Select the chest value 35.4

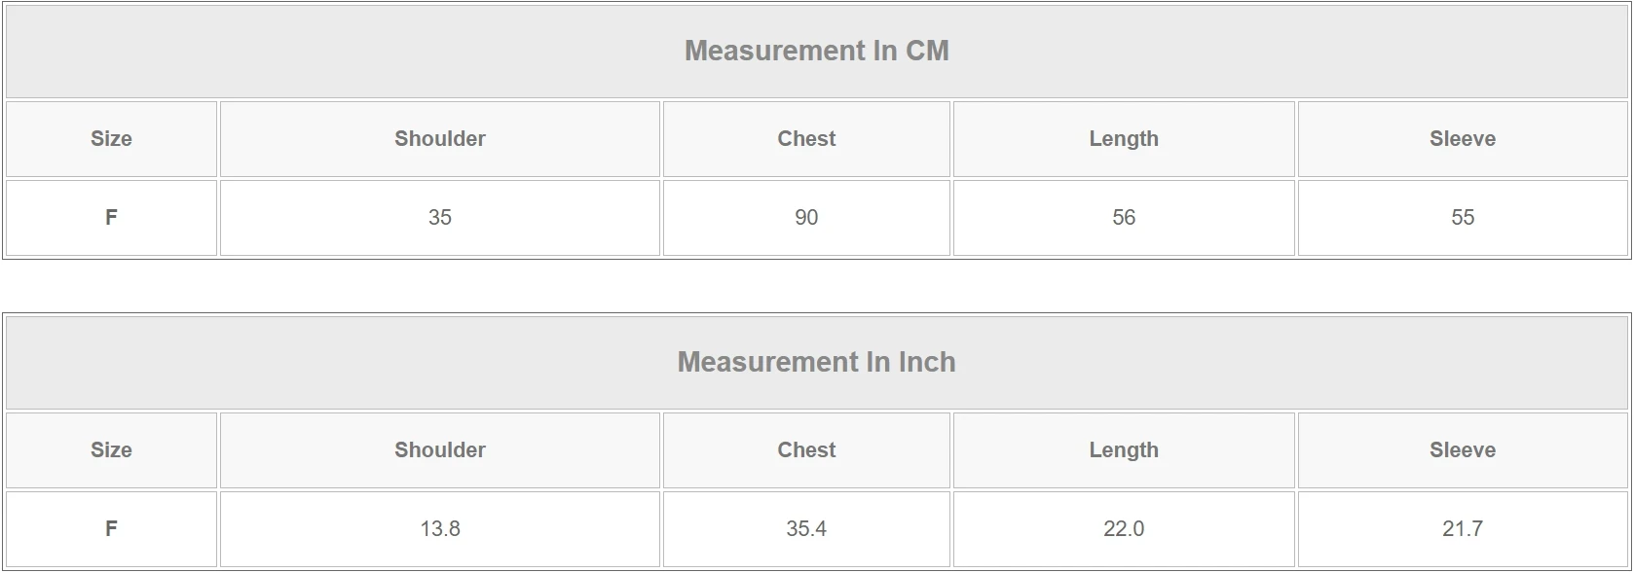pyautogui.click(x=806, y=529)
